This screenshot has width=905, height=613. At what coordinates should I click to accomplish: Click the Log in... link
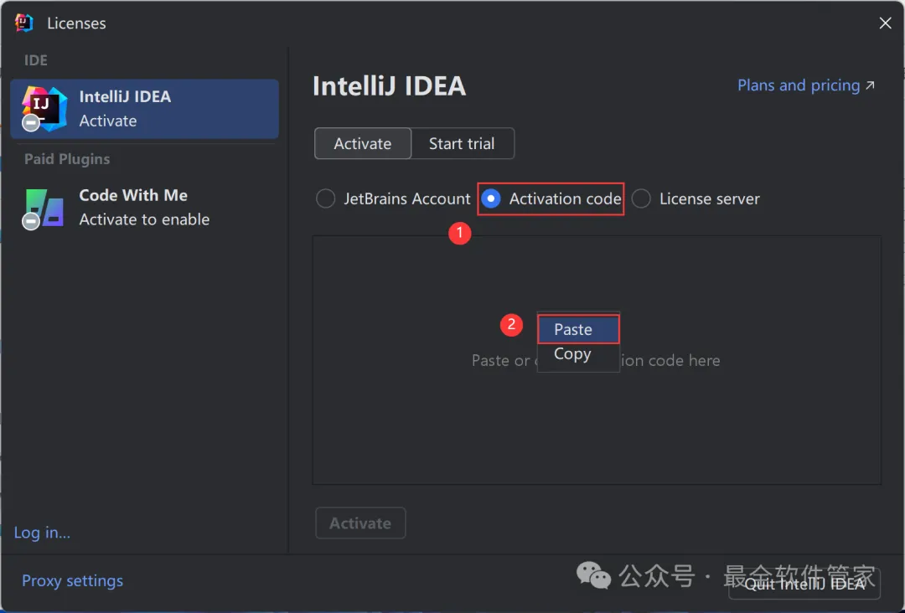42,533
